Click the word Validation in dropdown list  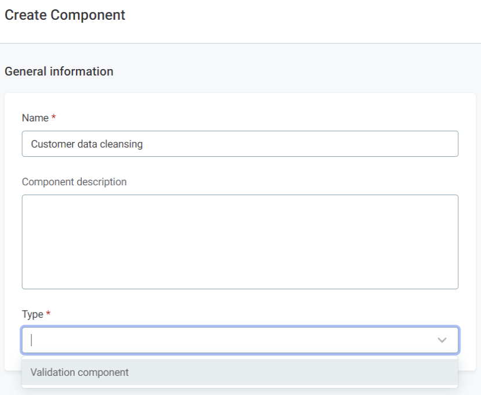(x=53, y=372)
